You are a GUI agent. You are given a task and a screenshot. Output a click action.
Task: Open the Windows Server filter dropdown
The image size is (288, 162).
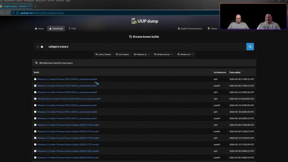[x=163, y=54]
